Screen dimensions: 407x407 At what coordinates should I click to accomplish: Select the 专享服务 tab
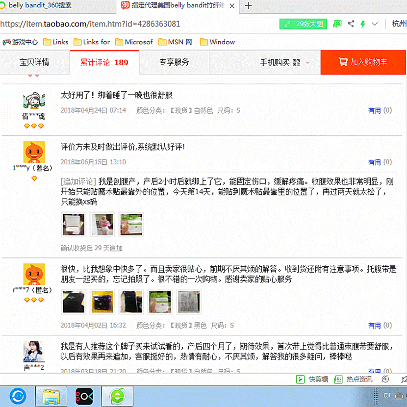[x=174, y=62]
